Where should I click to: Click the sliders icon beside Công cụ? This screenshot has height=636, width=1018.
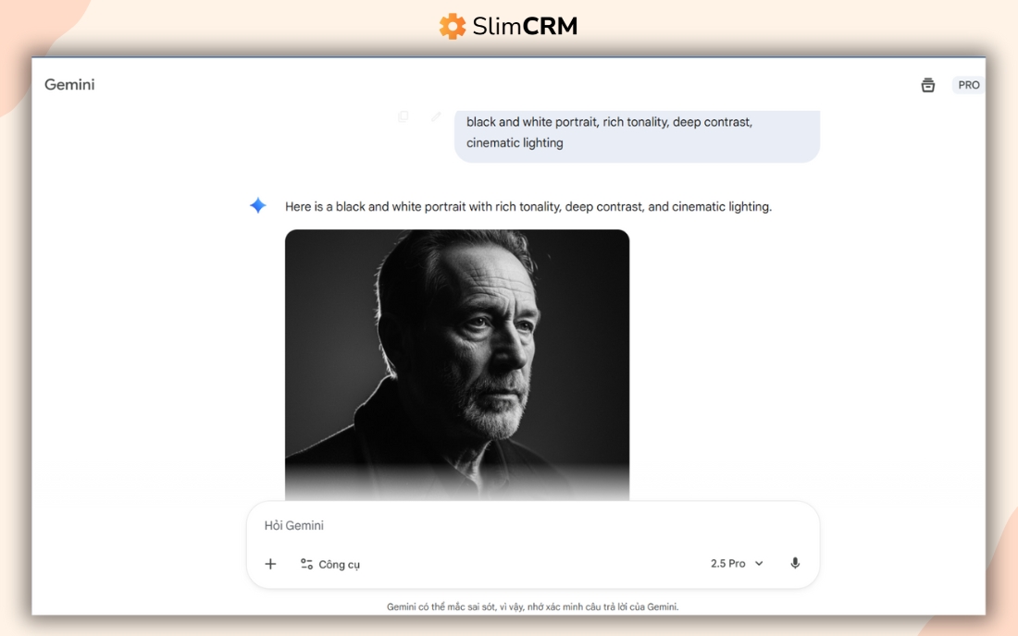point(306,564)
